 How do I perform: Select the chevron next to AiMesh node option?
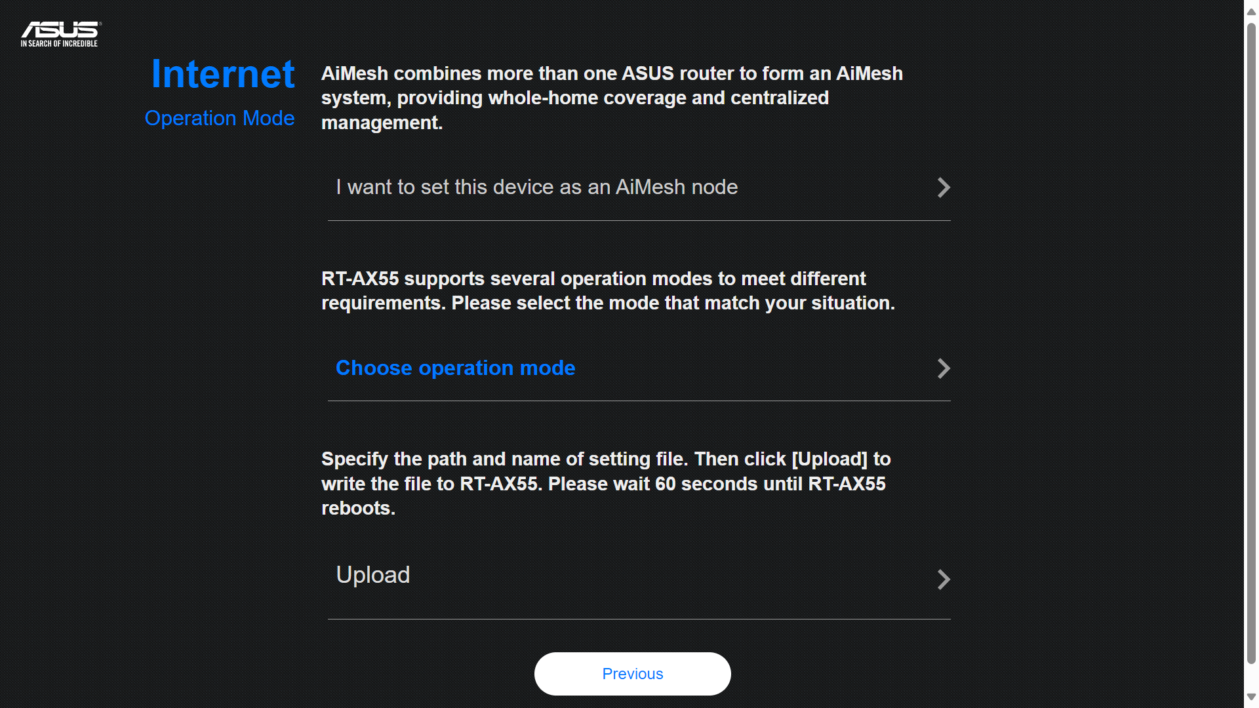(x=944, y=187)
